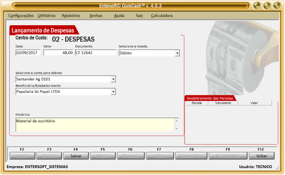Click the F12 shortcut label
The height and width of the screenshot is (175, 285).
260,149
